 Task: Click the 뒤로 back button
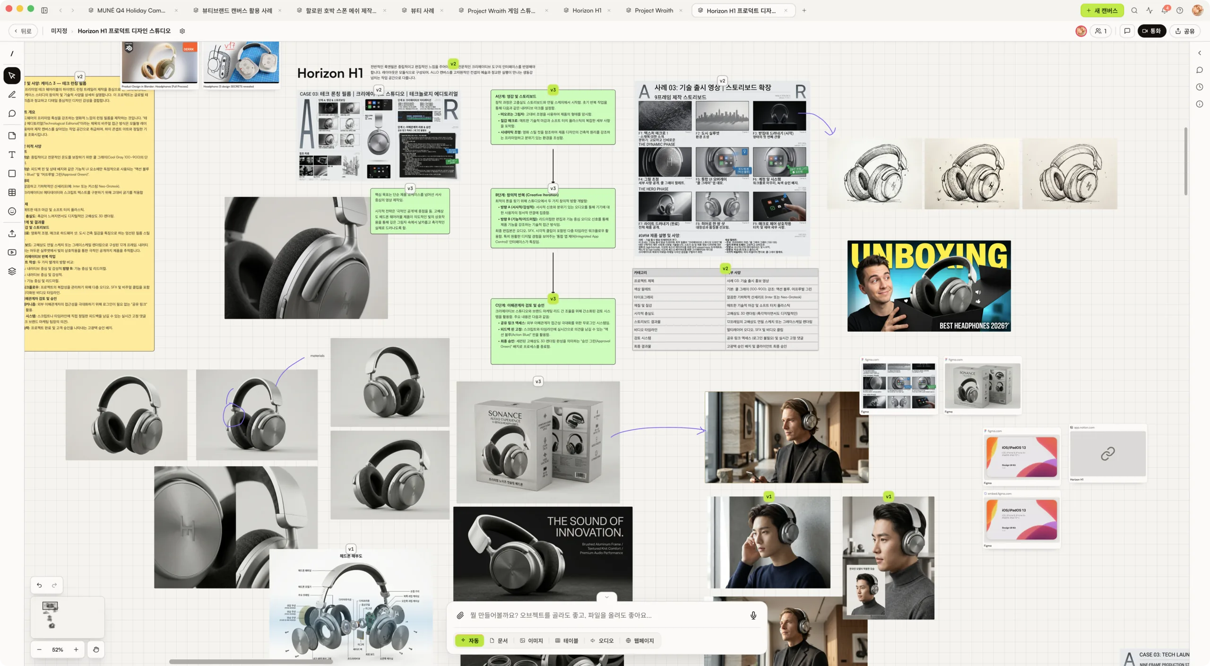click(23, 31)
